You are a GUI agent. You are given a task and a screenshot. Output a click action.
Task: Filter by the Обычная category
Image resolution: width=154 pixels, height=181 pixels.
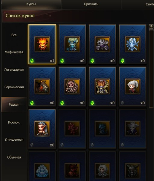pyautogui.click(x=14, y=157)
